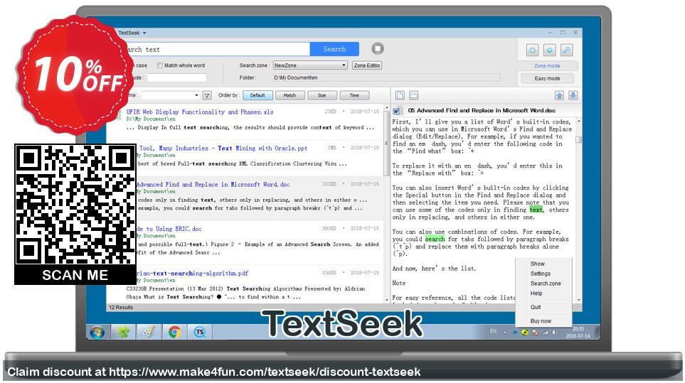Click the Word document icon in the preview header

pyautogui.click(x=396, y=112)
